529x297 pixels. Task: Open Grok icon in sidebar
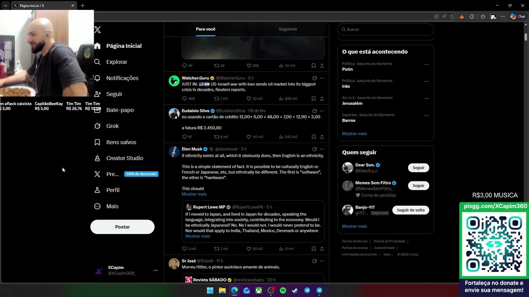point(97,126)
